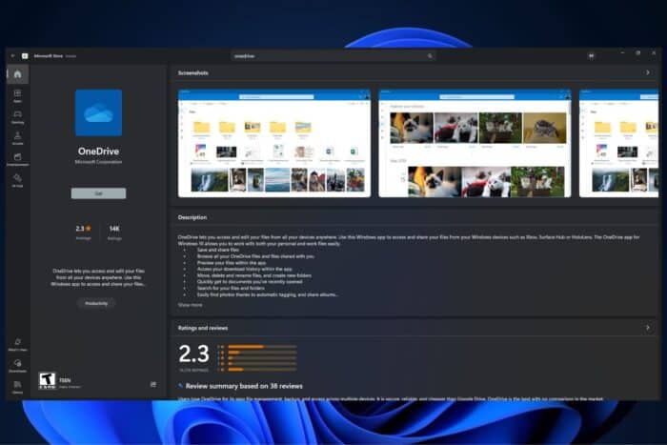667x445 pixels.
Task: Close the Microsoft Store window
Action: [654, 53]
